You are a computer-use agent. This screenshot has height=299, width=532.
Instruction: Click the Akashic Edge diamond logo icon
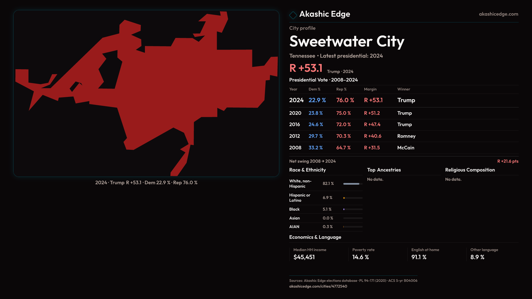pyautogui.click(x=293, y=15)
